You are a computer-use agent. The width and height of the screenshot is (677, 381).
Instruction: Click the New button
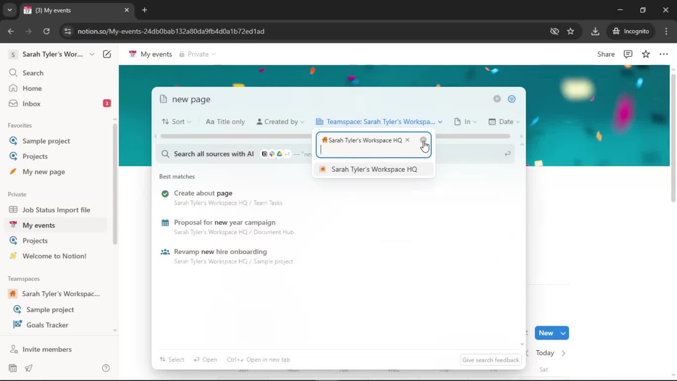click(x=546, y=333)
